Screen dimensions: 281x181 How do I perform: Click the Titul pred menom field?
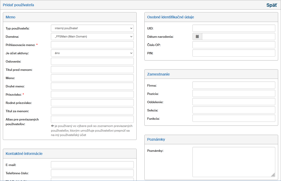click(92, 70)
